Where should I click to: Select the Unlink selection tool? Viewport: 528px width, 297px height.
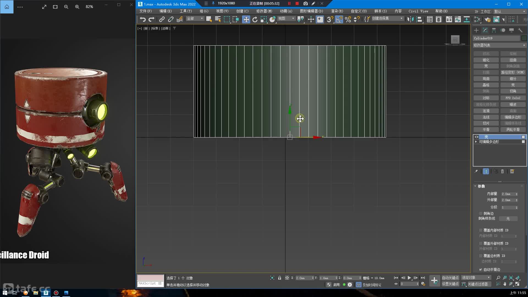pyautogui.click(x=171, y=19)
